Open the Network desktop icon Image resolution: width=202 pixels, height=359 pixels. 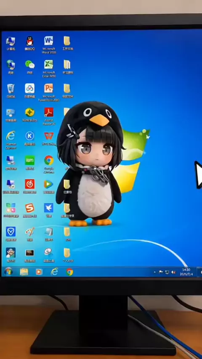11,65
